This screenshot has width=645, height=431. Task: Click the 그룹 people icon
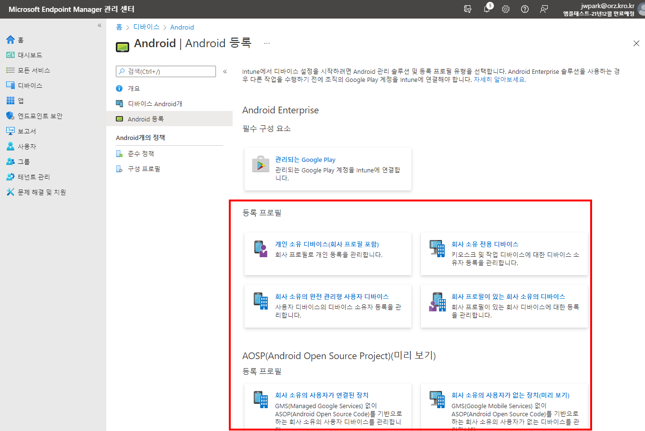tap(10, 161)
